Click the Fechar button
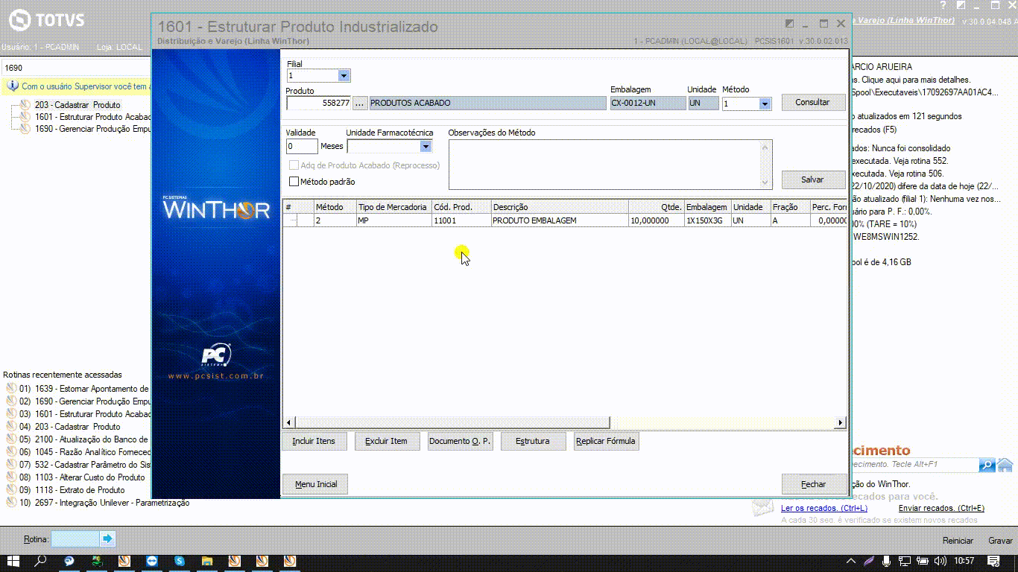This screenshot has width=1018, height=572. point(814,484)
